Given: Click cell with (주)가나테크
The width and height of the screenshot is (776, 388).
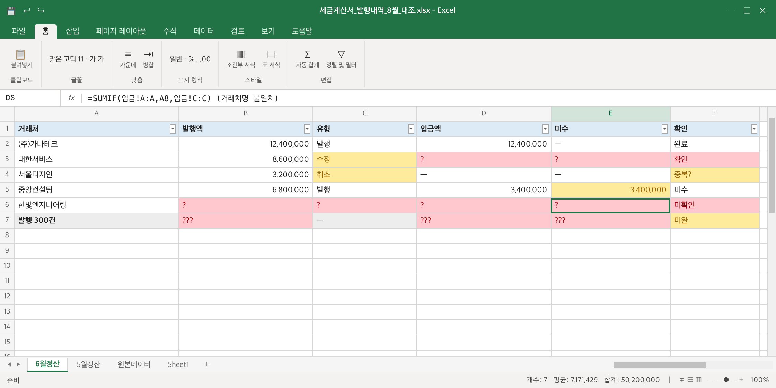Looking at the screenshot, I should click(x=96, y=144).
